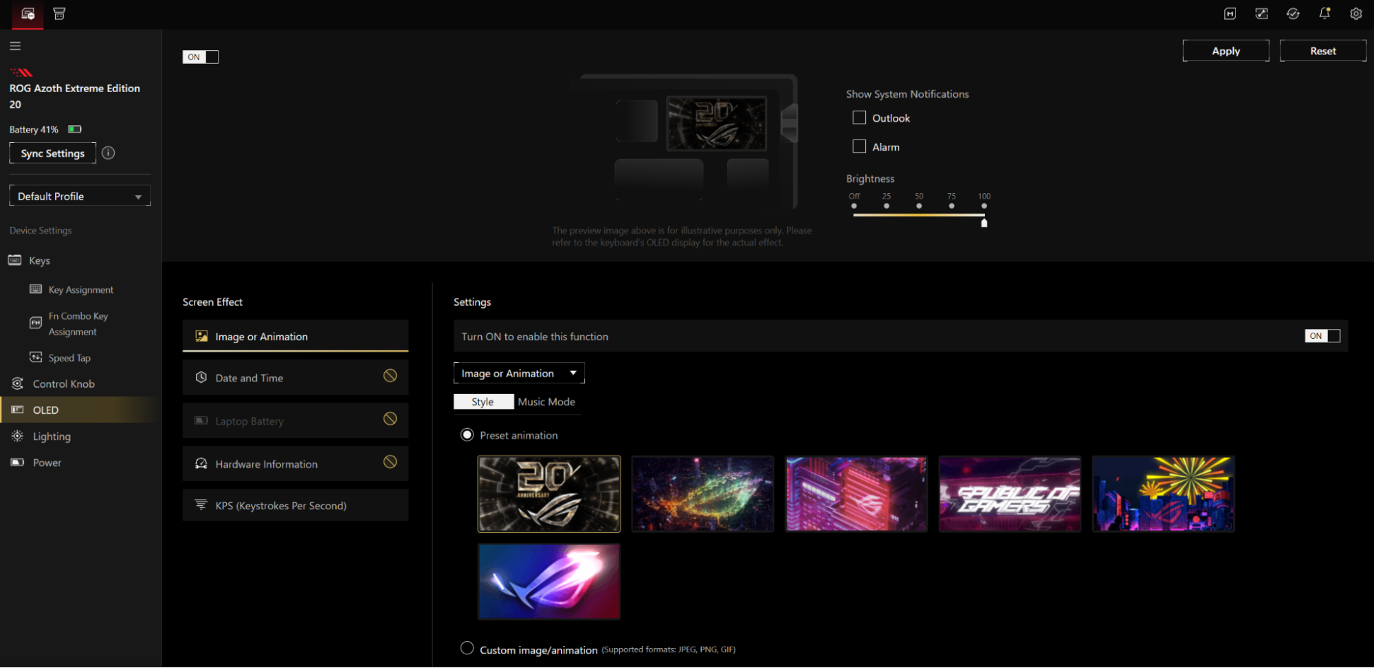Click the battery icon next to Battery 41%
Viewport: 1374px width, 668px height.
tap(75, 129)
